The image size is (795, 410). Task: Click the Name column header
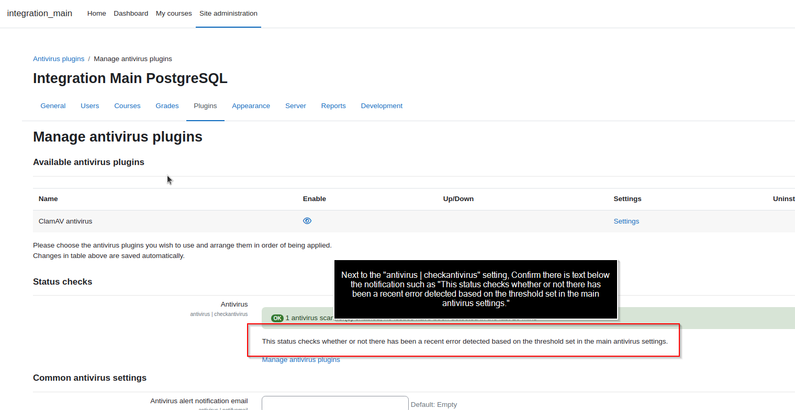(48, 199)
